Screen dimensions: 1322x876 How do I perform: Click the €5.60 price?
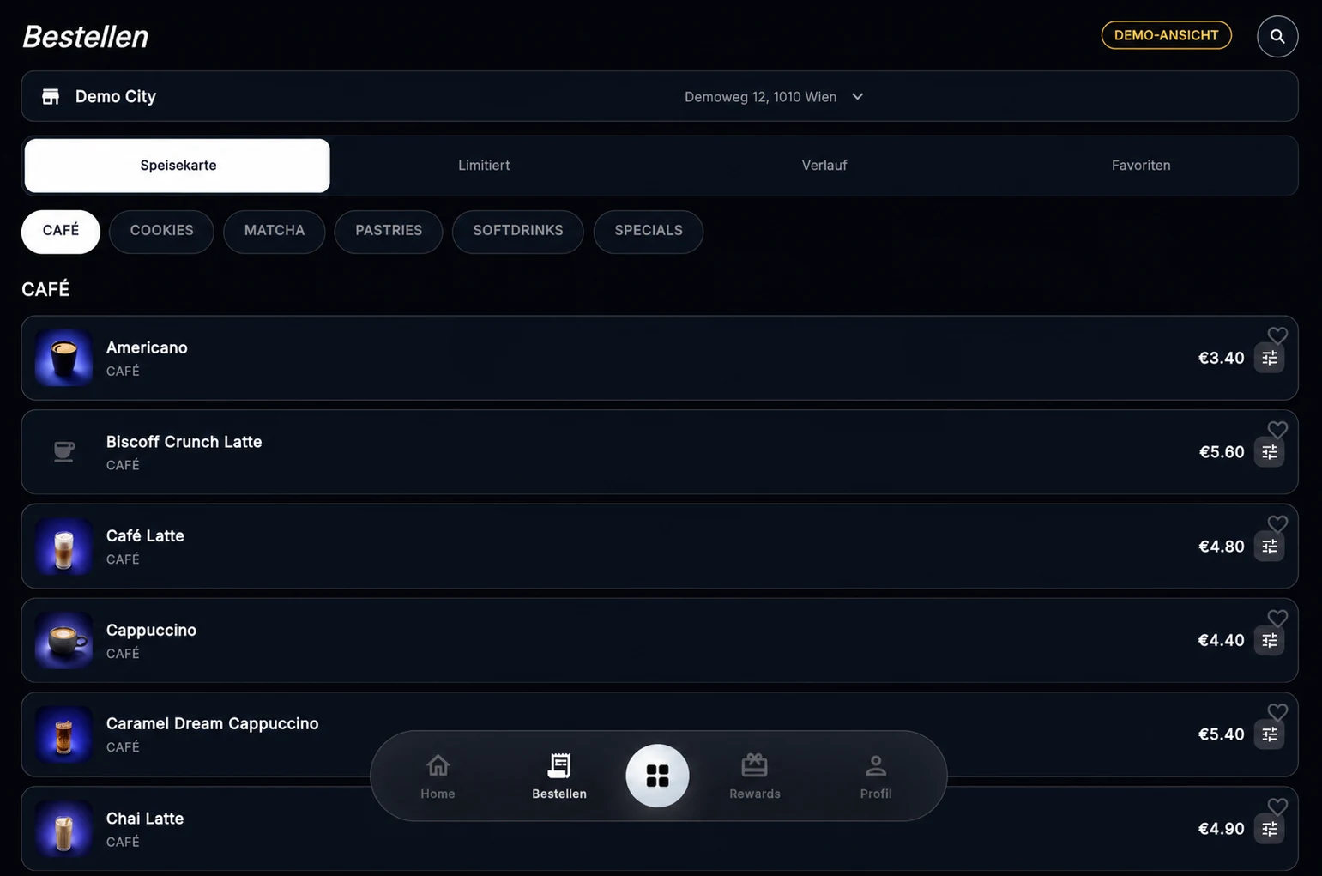click(x=1221, y=452)
